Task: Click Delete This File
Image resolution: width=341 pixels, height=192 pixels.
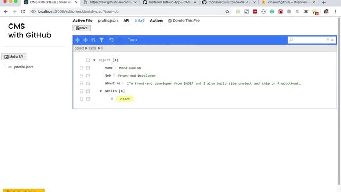Action: pyautogui.click(x=184, y=21)
